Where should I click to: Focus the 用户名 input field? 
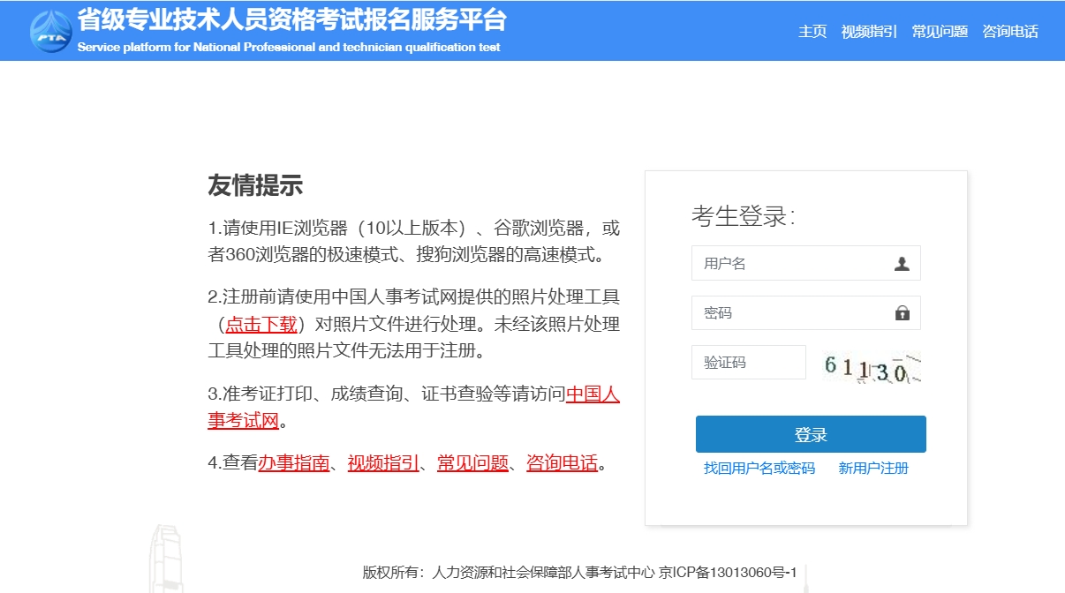point(792,263)
